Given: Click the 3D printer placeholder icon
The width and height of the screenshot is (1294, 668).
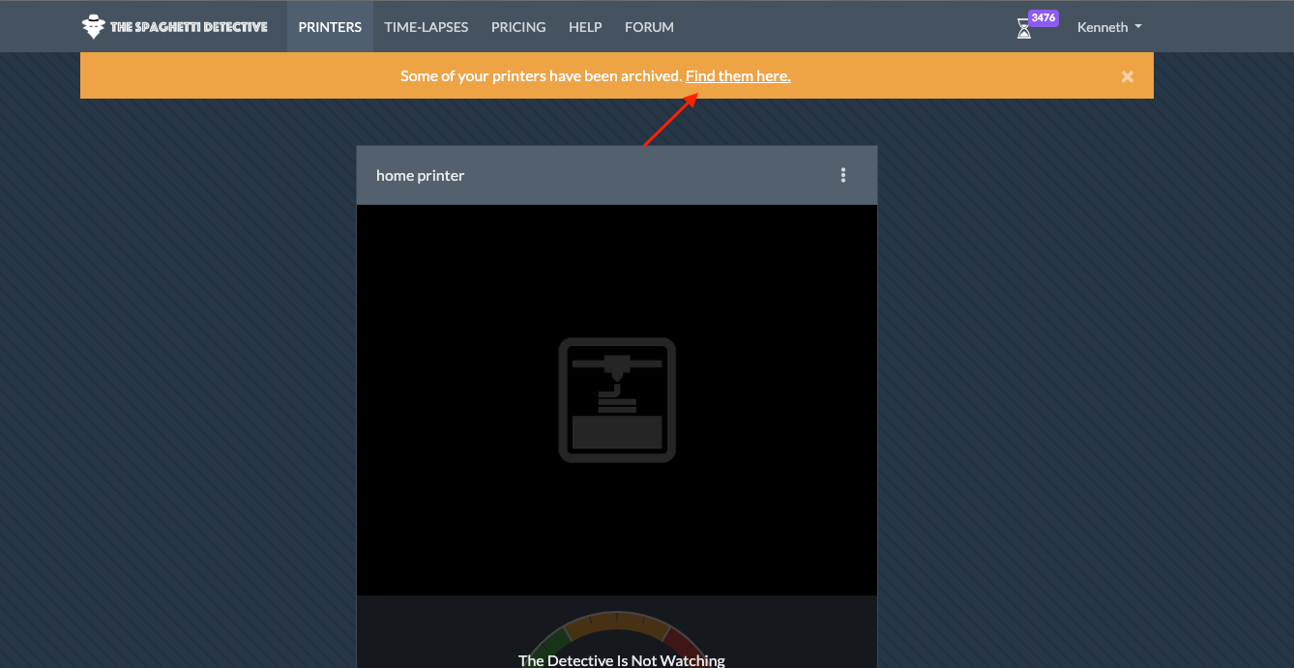Looking at the screenshot, I should [617, 400].
